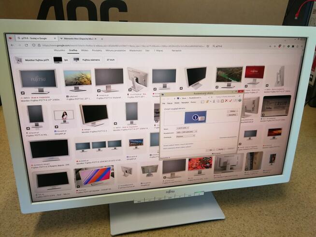Viewport: 316px width, 237px height.
Task: Open the Widok menu in resolution window
Action: tap(176, 103)
